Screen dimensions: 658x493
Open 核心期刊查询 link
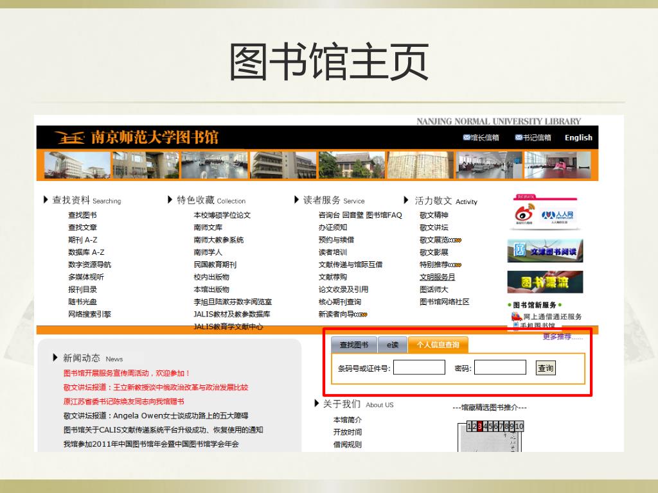[340, 302]
